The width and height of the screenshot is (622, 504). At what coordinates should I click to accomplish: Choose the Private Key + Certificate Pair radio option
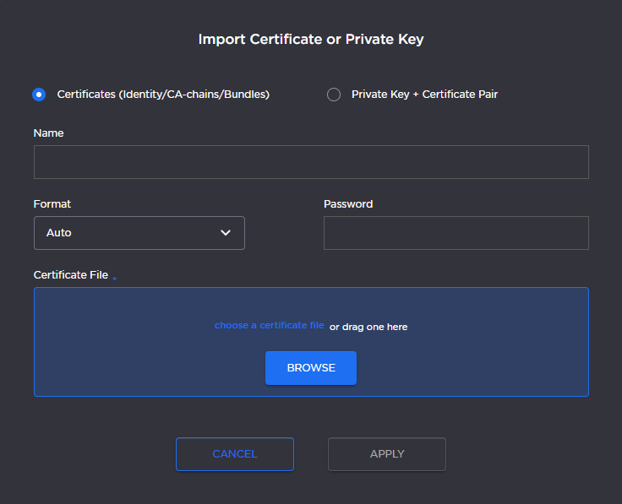click(334, 95)
